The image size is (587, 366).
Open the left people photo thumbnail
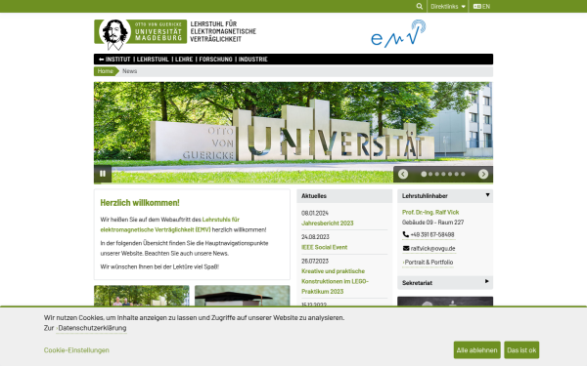point(142,296)
